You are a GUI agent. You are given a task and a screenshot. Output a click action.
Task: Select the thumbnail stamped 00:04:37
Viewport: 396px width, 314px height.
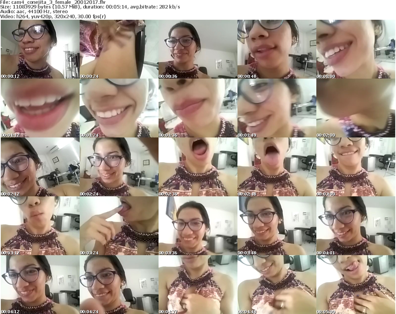[x=198, y=285]
